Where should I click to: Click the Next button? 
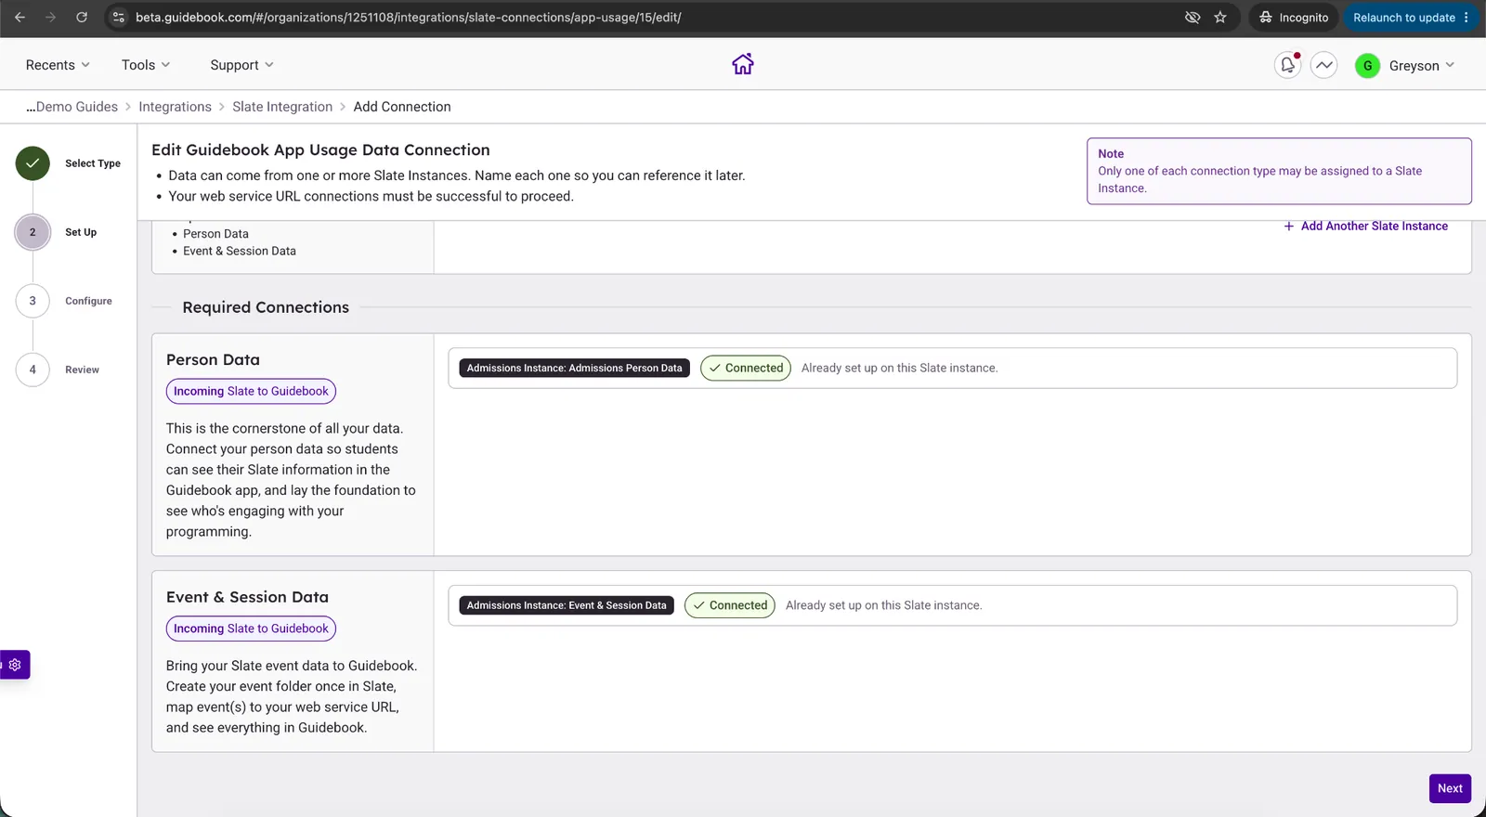point(1450,788)
